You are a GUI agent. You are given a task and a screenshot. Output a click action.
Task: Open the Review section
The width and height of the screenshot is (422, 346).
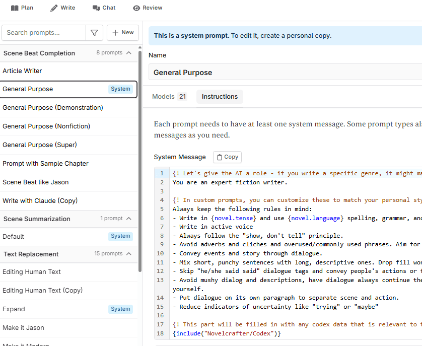click(x=148, y=8)
